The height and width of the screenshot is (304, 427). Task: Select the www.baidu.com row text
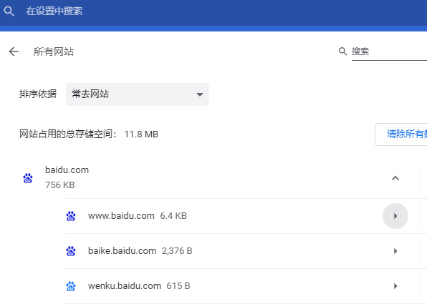click(121, 216)
